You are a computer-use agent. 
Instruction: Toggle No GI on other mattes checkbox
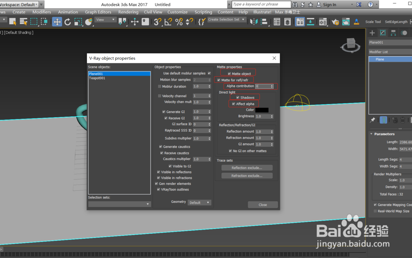(230, 151)
